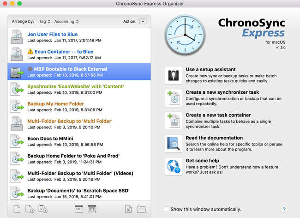Open the 'Arrange by' Tag dropdown
300x218 pixels.
click(x=45, y=21)
